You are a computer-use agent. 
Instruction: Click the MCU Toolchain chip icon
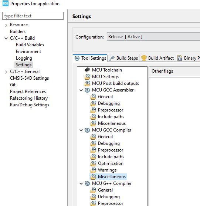coord(87,70)
